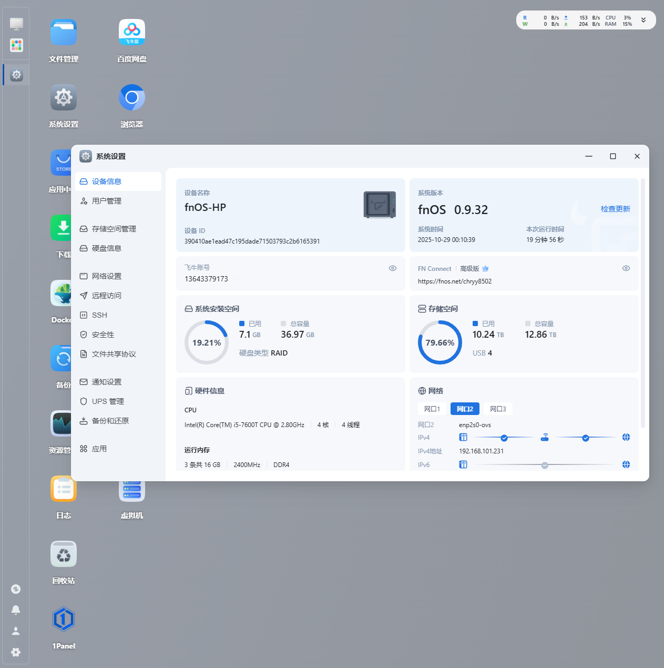Maximize the 系统设置 window

(613, 156)
